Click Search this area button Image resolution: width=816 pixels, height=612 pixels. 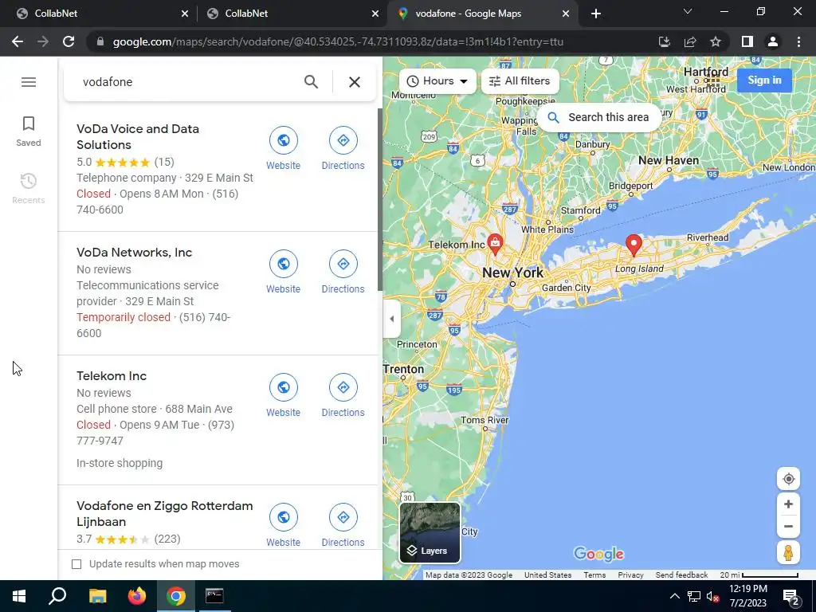pos(599,117)
